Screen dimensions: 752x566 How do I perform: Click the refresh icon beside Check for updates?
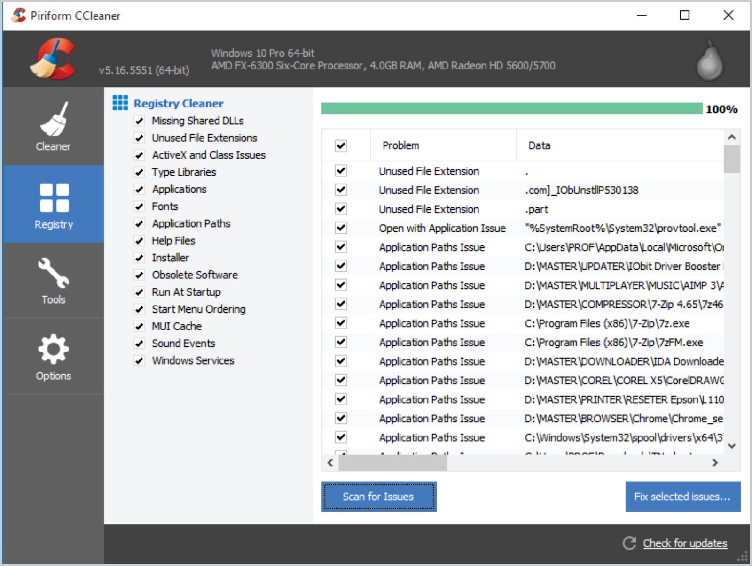click(629, 543)
